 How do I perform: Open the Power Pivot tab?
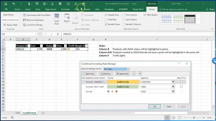tap(138, 9)
